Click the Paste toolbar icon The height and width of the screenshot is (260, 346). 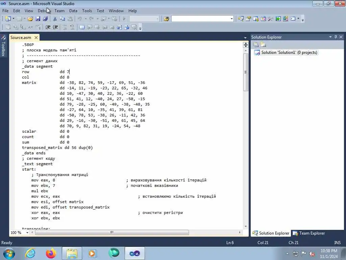(x=70, y=19)
